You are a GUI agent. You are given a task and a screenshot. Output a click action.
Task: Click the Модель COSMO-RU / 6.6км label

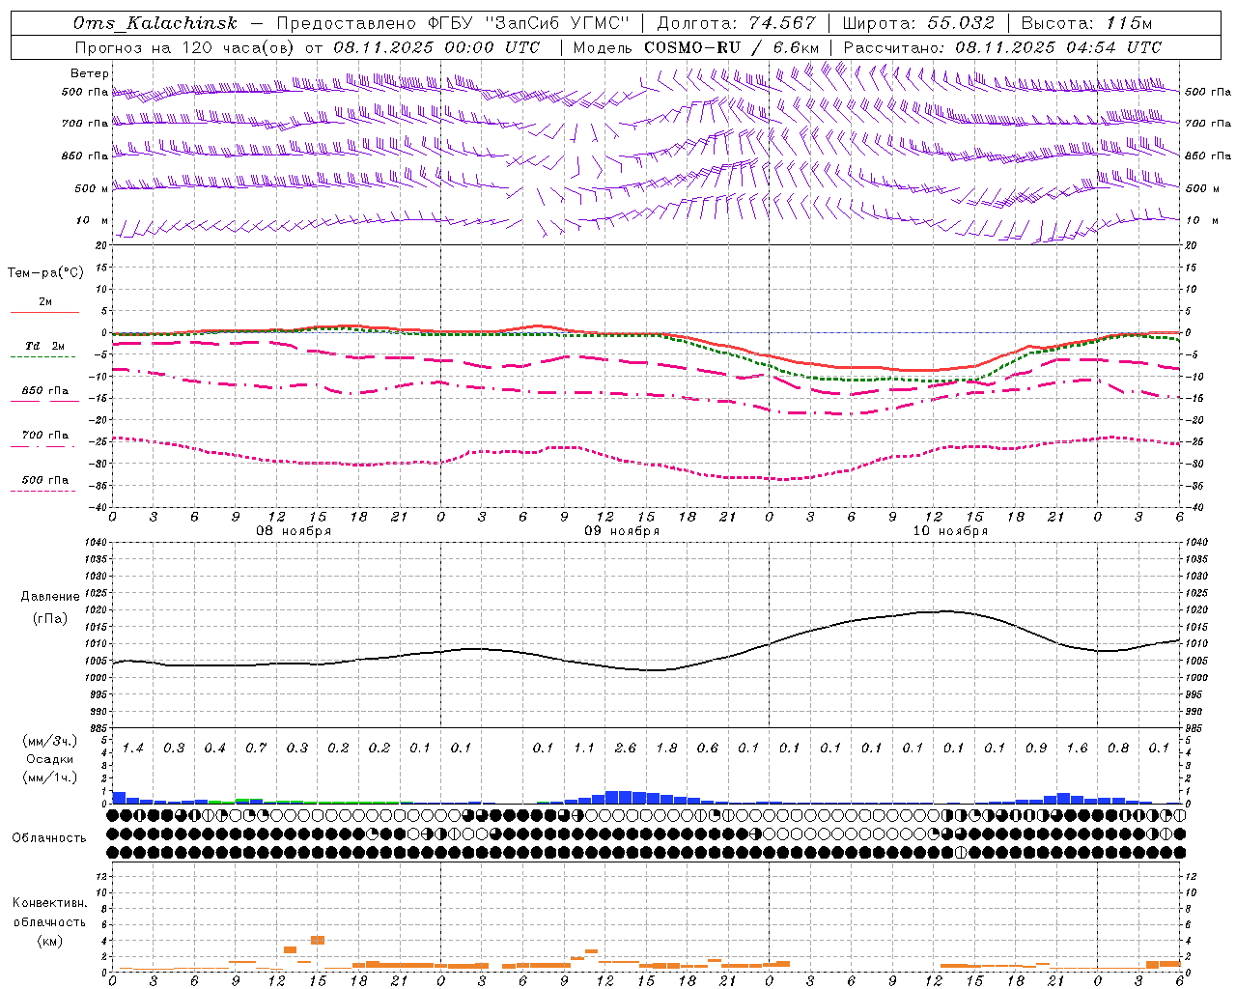tap(696, 47)
